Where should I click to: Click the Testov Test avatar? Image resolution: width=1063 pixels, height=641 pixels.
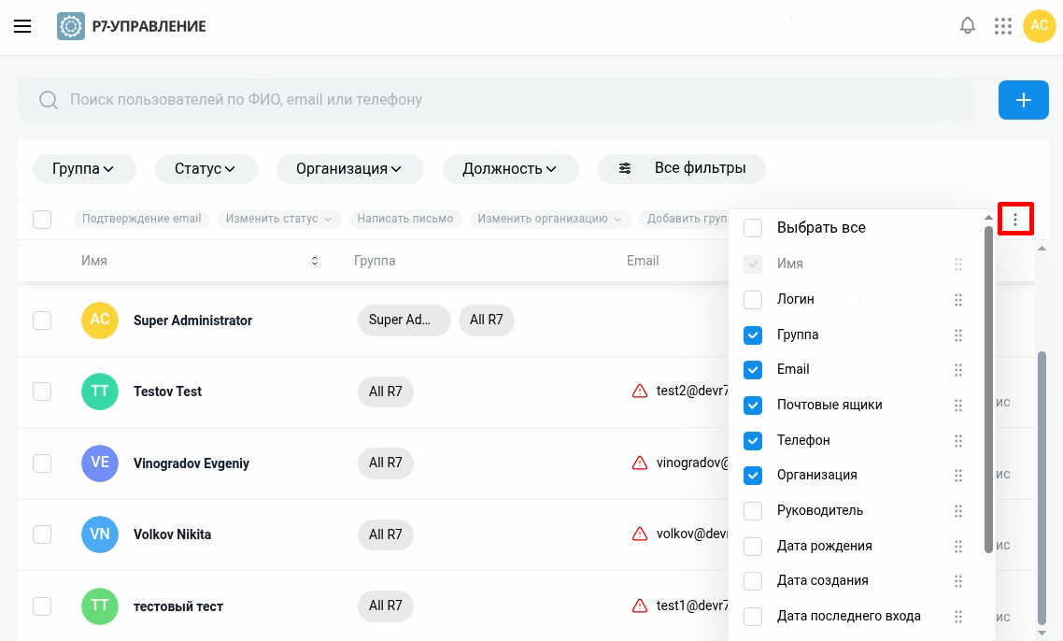[x=100, y=392]
